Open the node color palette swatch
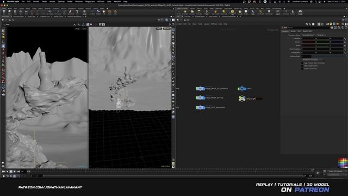348x196 pixels. pos(343,163)
